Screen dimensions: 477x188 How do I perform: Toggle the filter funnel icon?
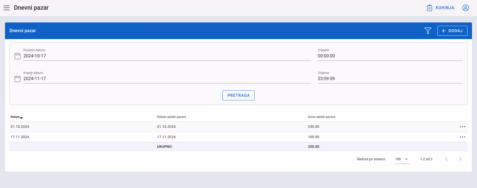pos(428,31)
